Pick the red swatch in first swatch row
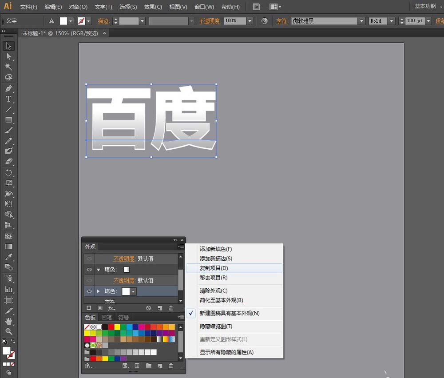Screen dimensions: 444x378 (x=111, y=327)
